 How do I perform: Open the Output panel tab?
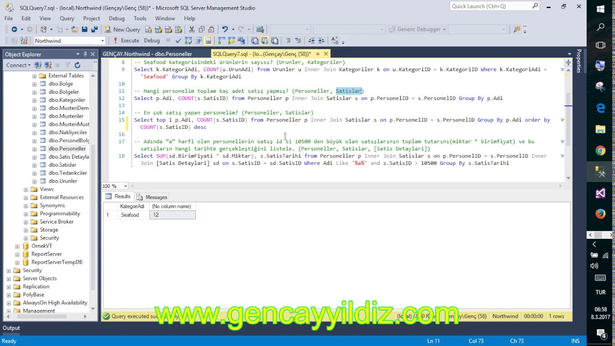11,328
